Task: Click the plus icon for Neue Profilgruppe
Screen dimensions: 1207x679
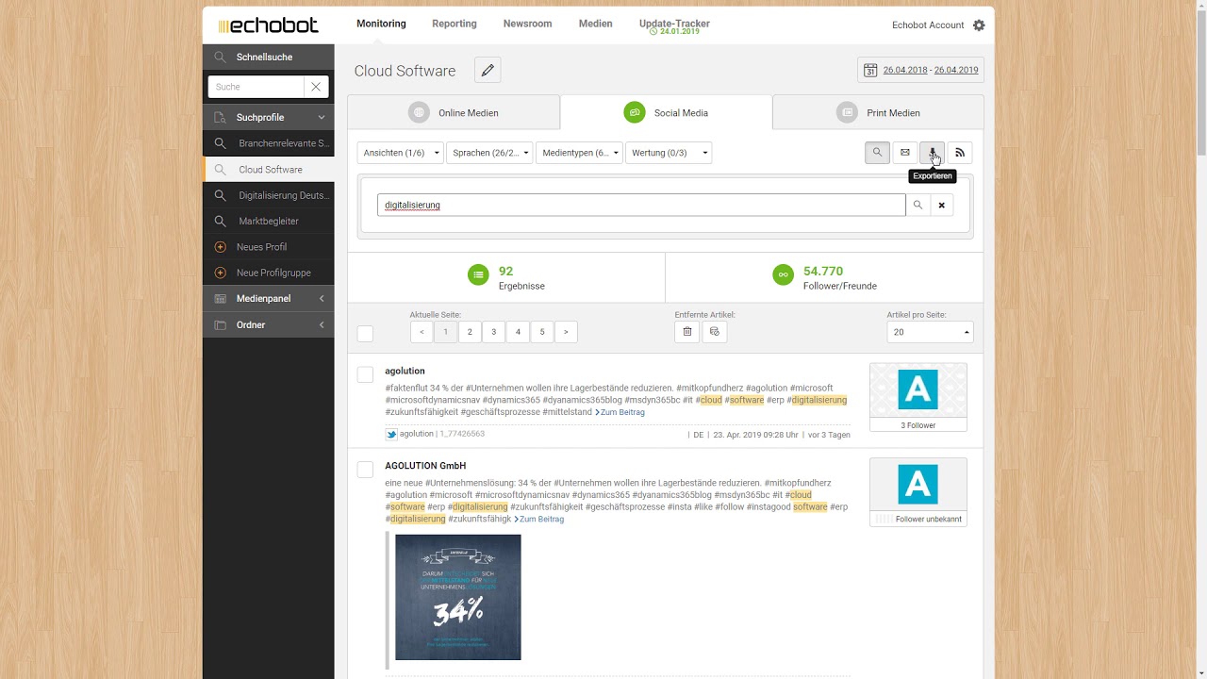Action: [221, 273]
